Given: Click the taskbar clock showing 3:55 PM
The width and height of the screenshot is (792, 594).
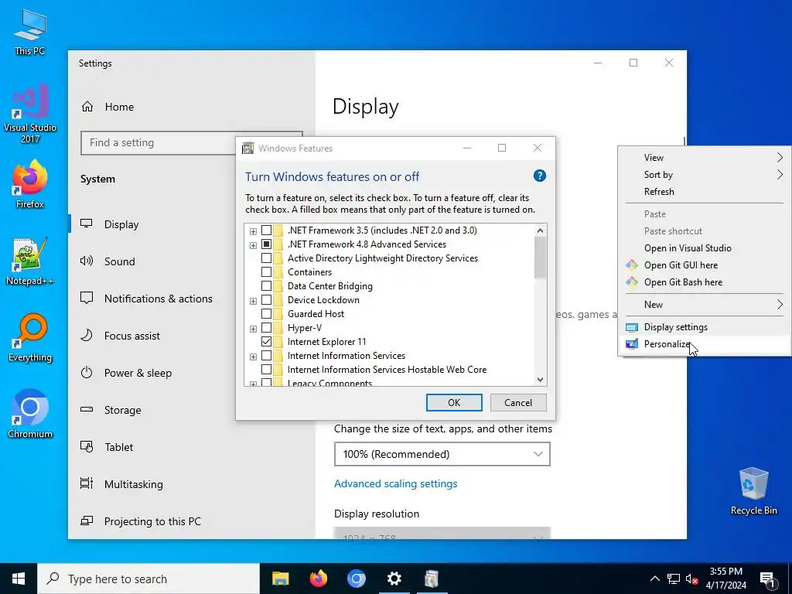Looking at the screenshot, I should 725,579.
